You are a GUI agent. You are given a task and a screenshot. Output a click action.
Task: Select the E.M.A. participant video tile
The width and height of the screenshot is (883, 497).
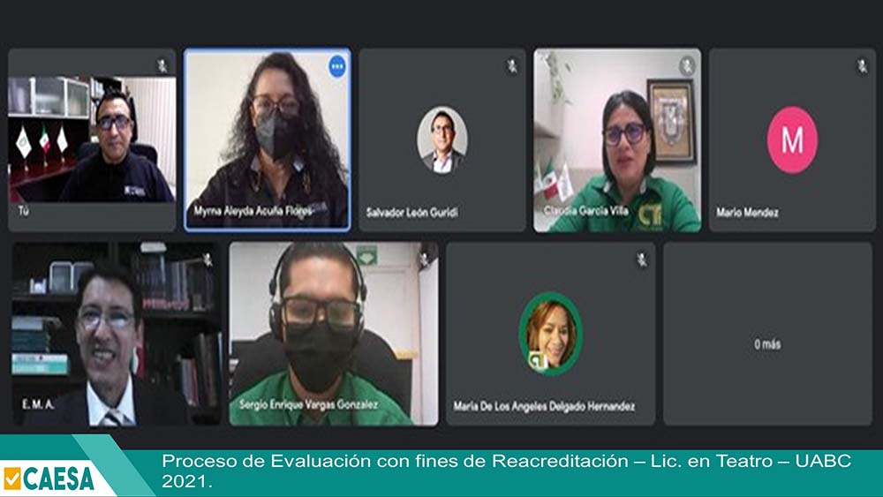pyautogui.click(x=117, y=334)
